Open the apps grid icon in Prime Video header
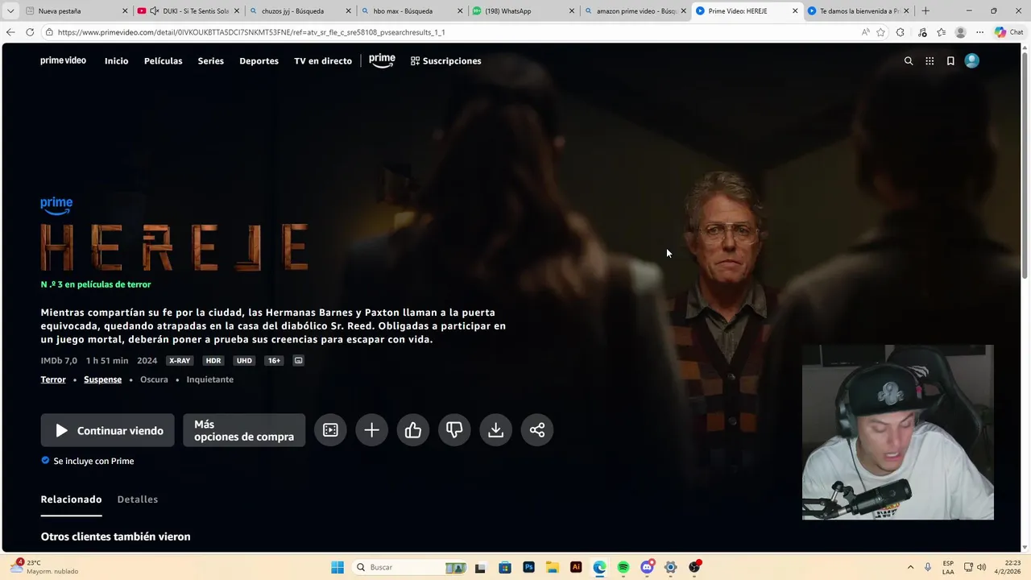Image resolution: width=1031 pixels, height=580 pixels. pos(930,61)
